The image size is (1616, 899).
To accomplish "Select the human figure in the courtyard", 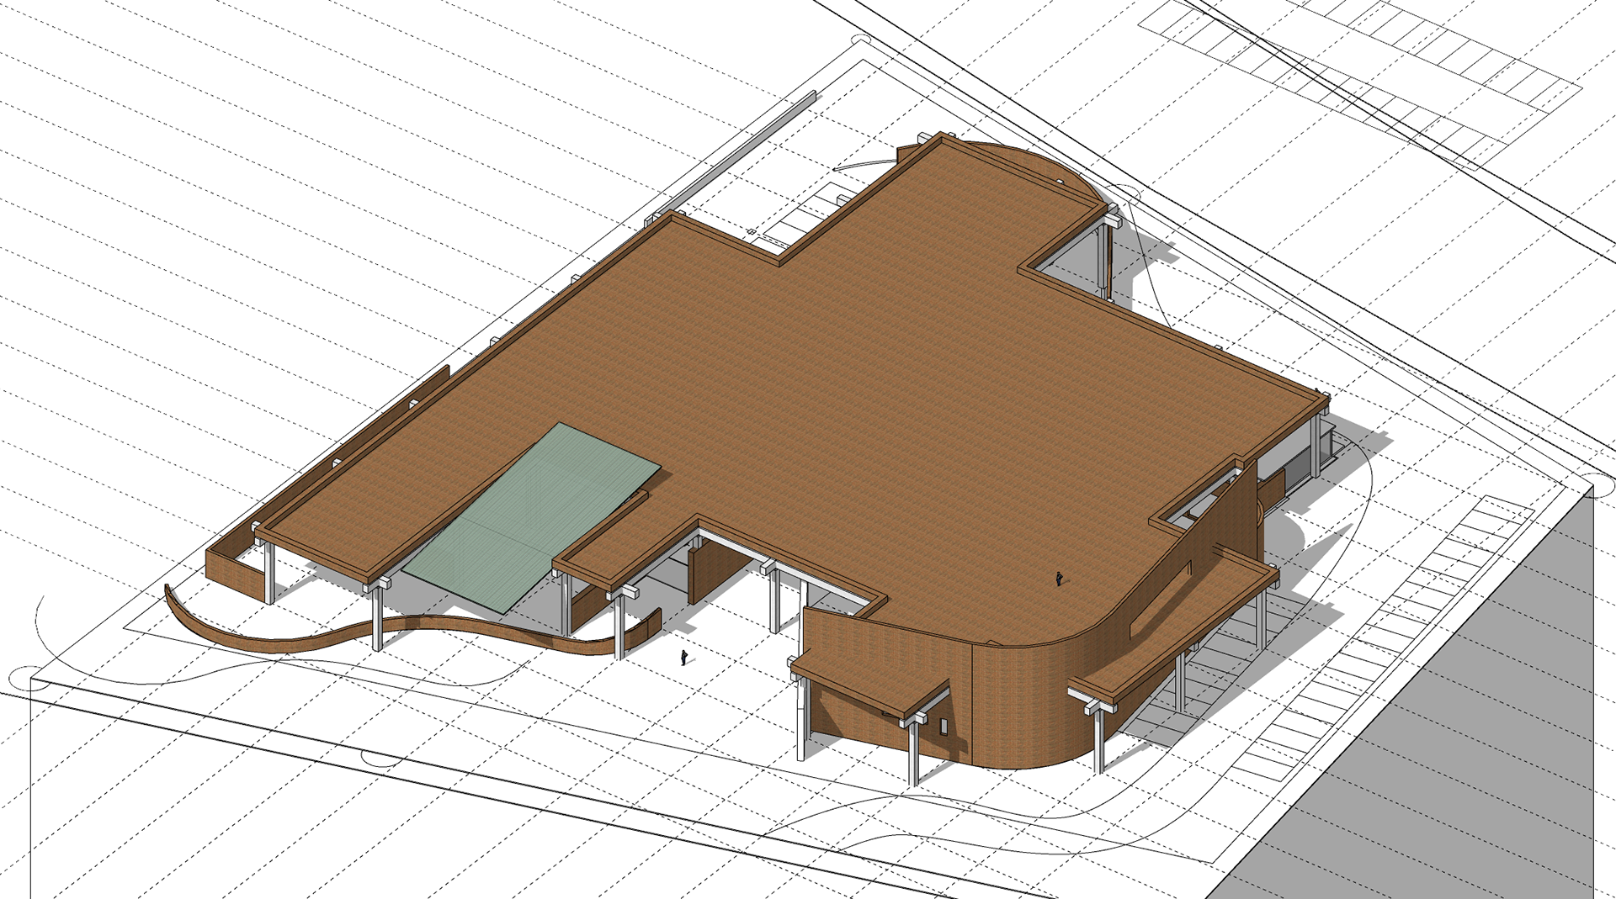I will pyautogui.click(x=684, y=658).
